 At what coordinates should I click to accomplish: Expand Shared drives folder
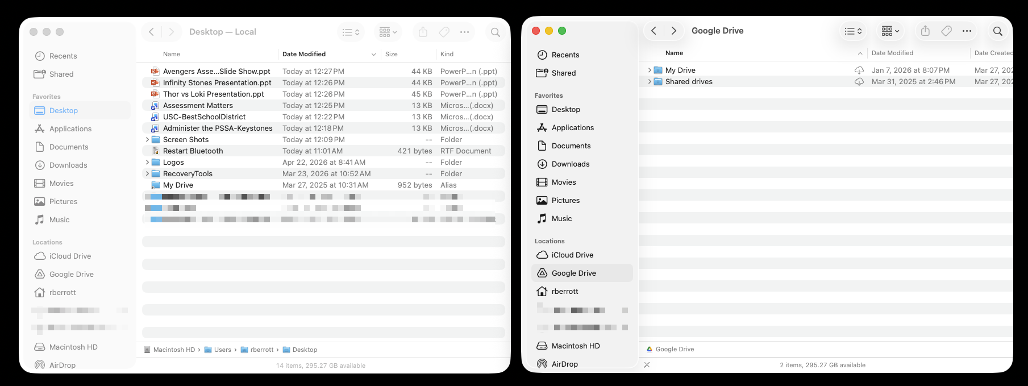coord(649,81)
